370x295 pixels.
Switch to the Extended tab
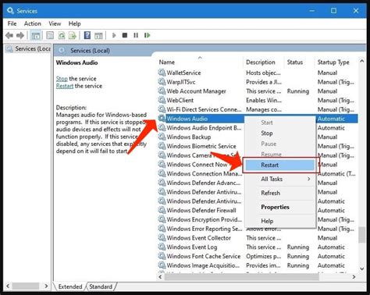tap(70, 286)
